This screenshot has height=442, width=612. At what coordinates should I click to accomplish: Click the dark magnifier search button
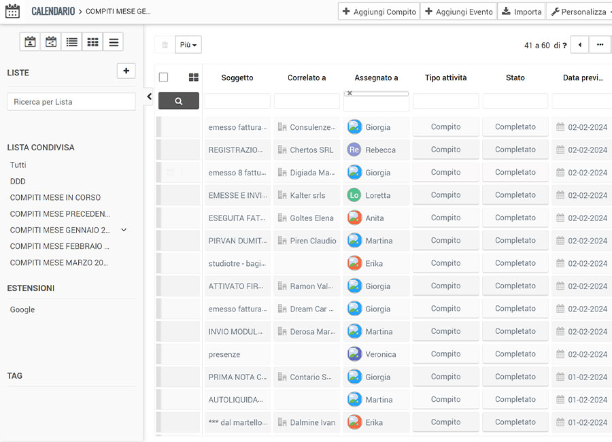(179, 101)
